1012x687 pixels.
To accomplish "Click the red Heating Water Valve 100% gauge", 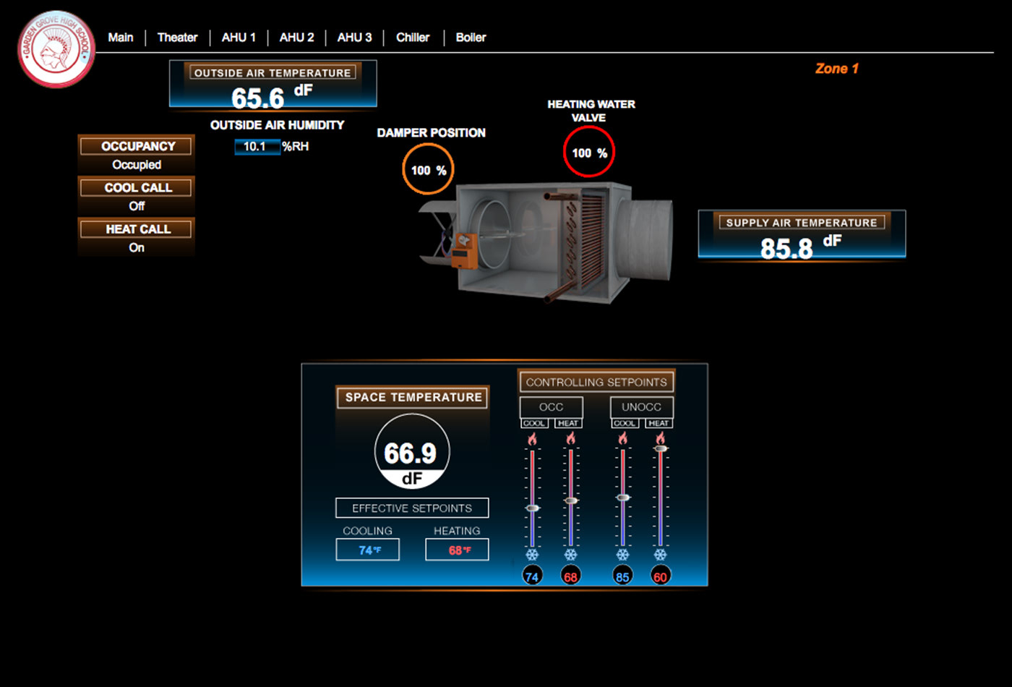I will point(589,153).
